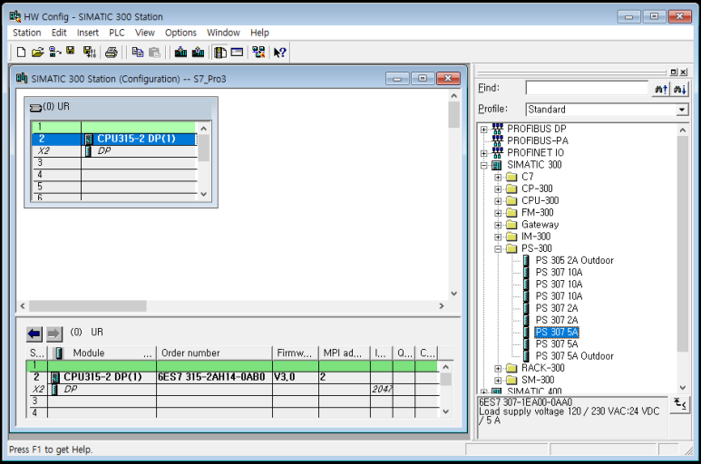Open the Window menu
The image size is (701, 464).
point(223,33)
